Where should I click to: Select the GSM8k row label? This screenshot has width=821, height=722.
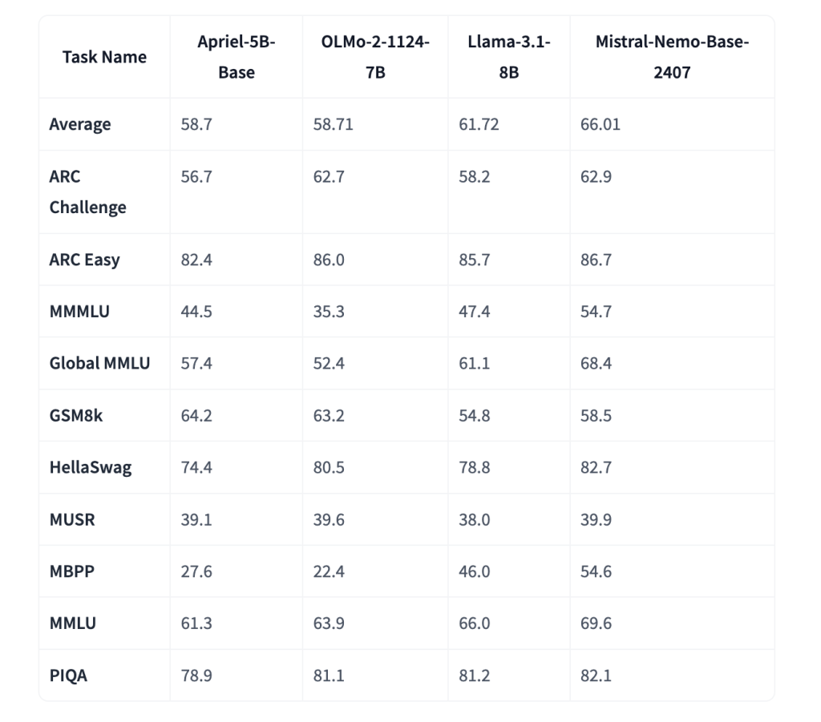click(x=76, y=415)
